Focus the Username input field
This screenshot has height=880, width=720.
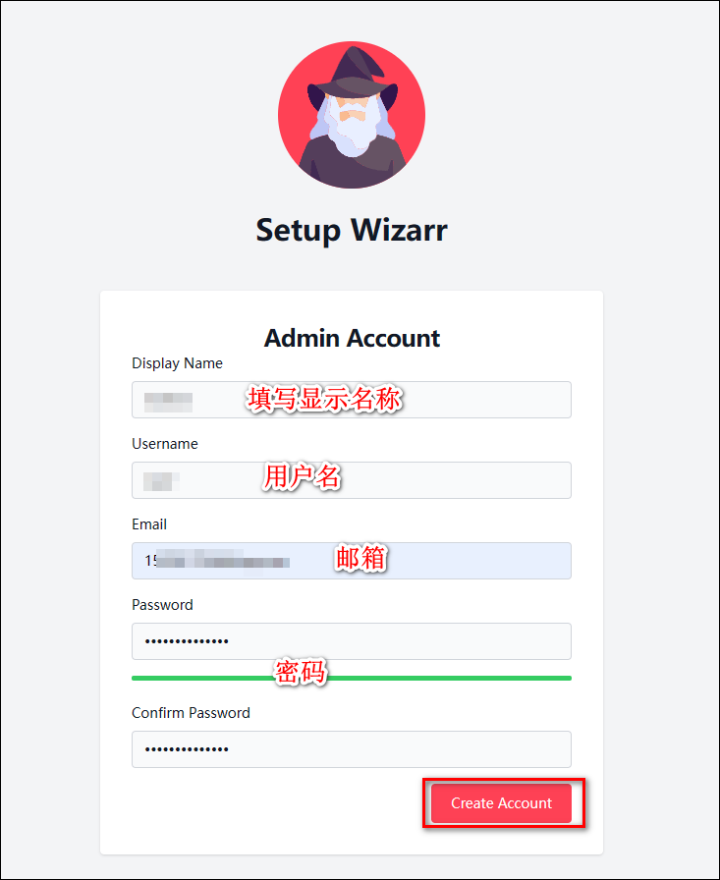pos(352,480)
